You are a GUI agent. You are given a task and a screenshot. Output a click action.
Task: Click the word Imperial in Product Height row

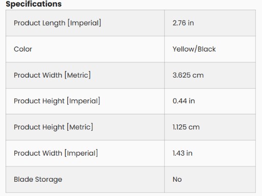[84, 101]
